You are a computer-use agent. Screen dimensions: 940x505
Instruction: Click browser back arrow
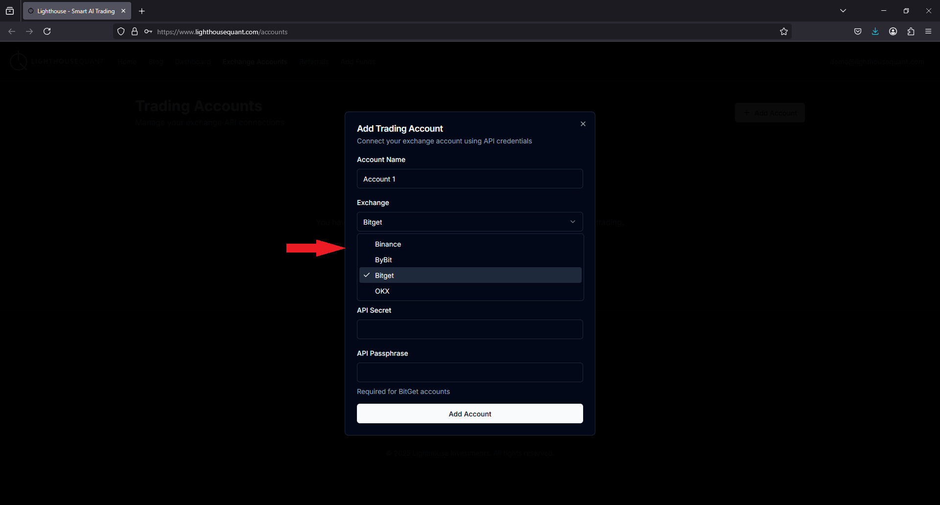[x=12, y=31]
